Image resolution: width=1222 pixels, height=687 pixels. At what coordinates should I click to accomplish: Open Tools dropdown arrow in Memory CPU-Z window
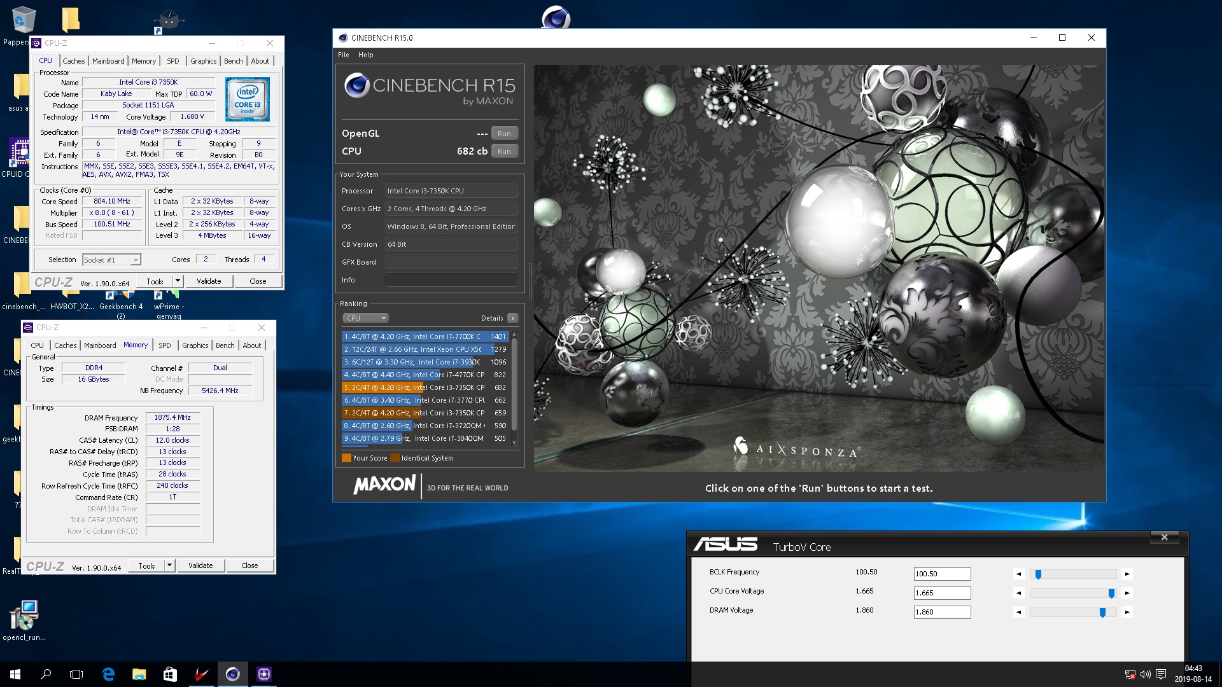(x=169, y=566)
